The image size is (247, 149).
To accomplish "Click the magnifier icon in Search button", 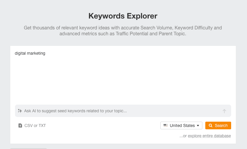I will (210, 125).
